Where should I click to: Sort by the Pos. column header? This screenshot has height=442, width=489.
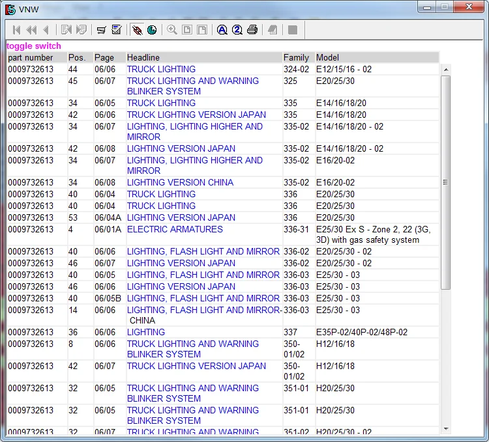coord(80,57)
